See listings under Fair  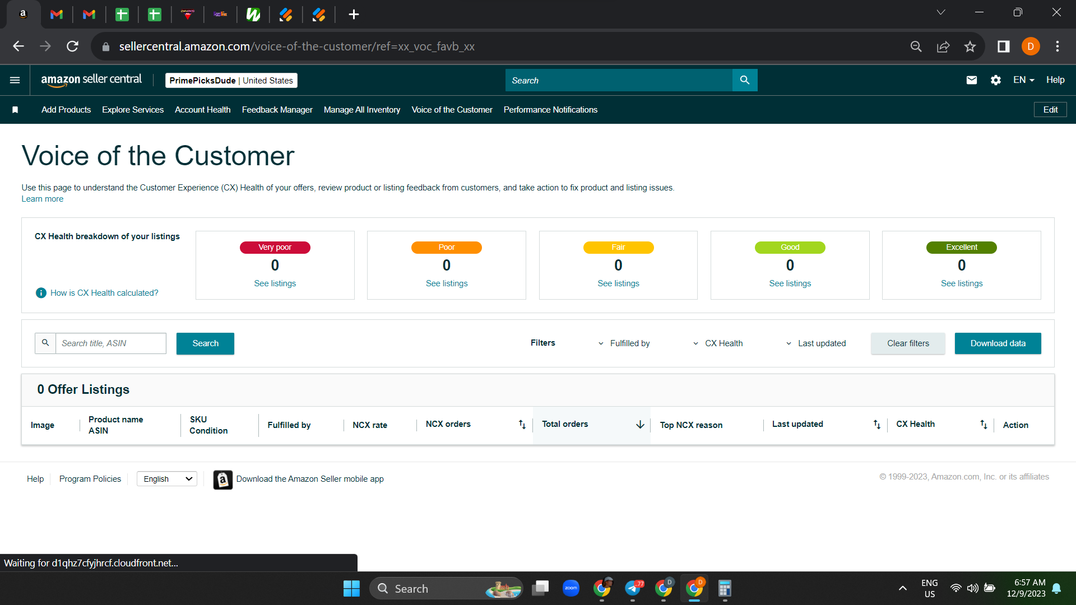coord(619,283)
